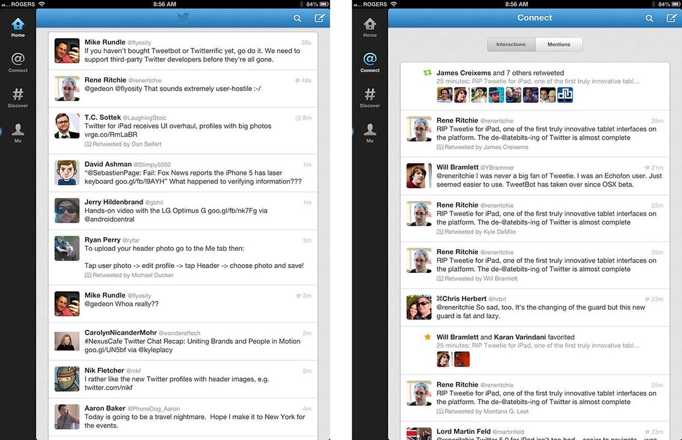Click Jerry Hildenbrand's sunglasses avatar
This screenshot has width=682, height=440.
[x=68, y=210]
